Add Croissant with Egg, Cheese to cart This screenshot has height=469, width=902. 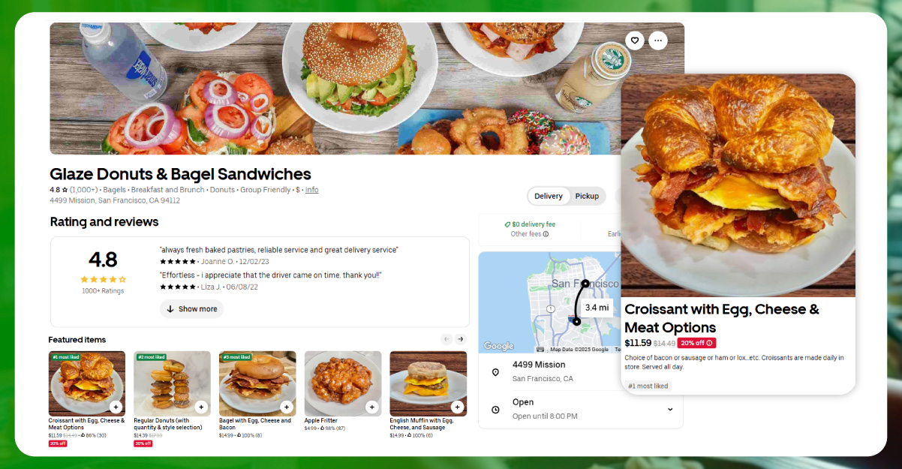pyautogui.click(x=116, y=407)
